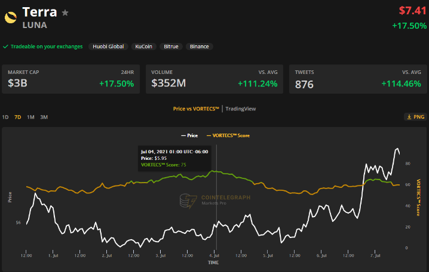Click the chart tooltip showing Price $5.95
This screenshot has height=272, width=429.
[174, 159]
